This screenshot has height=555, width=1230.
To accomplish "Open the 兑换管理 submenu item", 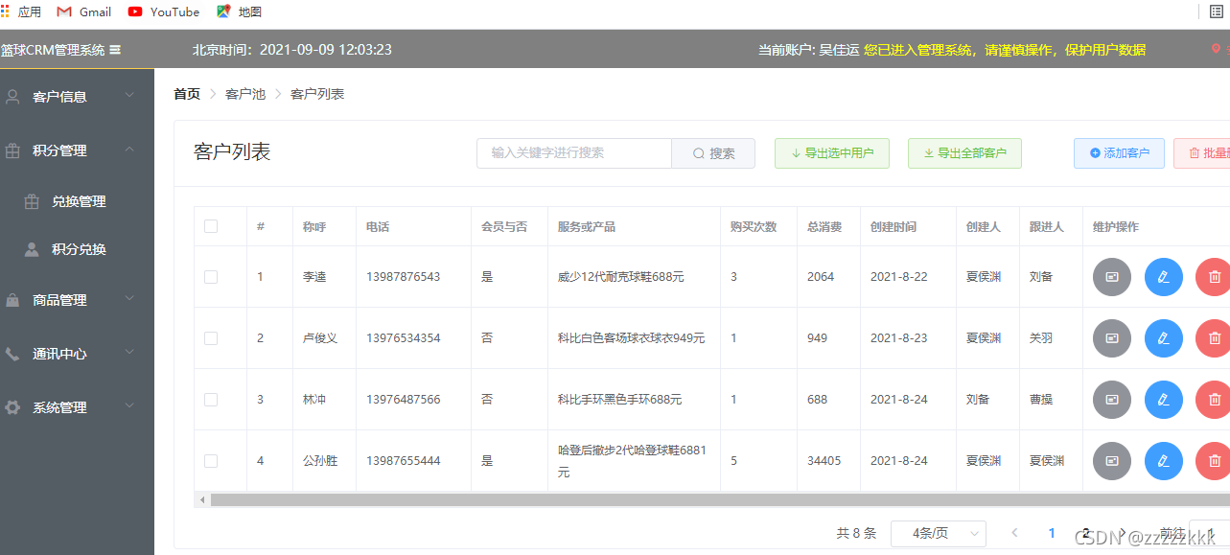I will pyautogui.click(x=77, y=201).
